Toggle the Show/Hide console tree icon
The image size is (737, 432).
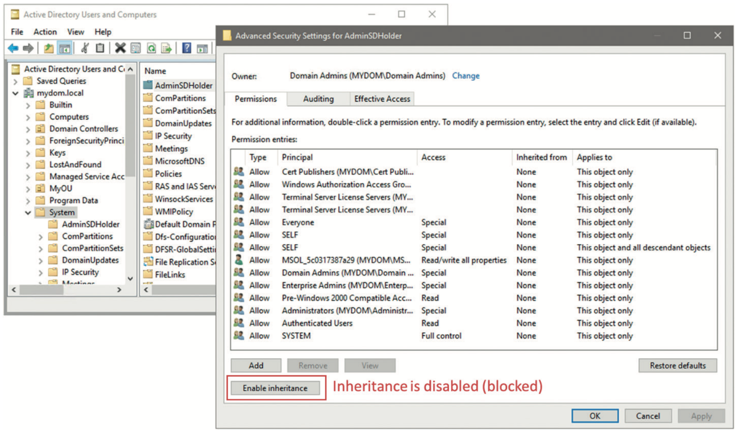(65, 48)
